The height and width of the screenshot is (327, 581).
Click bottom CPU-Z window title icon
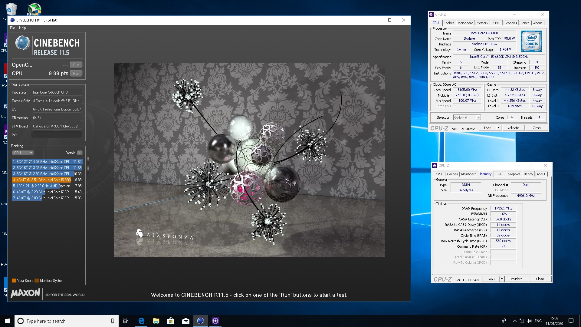(x=435, y=166)
